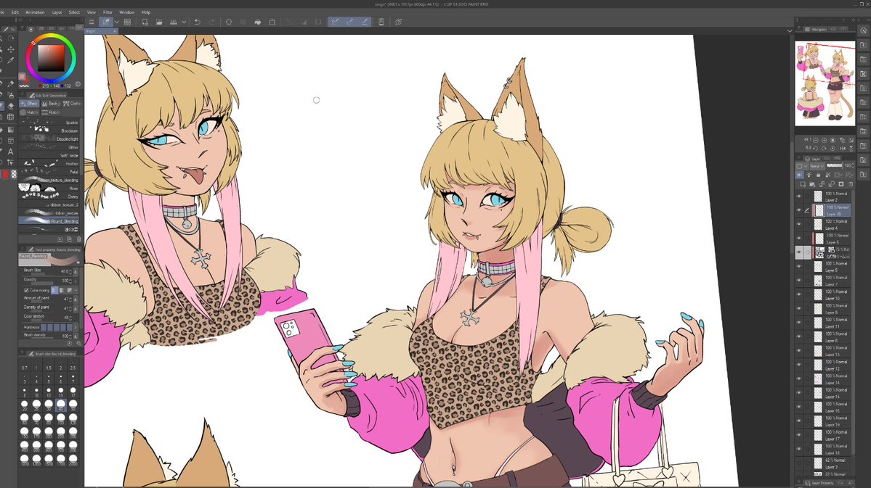The width and height of the screenshot is (871, 488).
Task: Click the Navigator flip horizontal icon
Action: [x=842, y=149]
